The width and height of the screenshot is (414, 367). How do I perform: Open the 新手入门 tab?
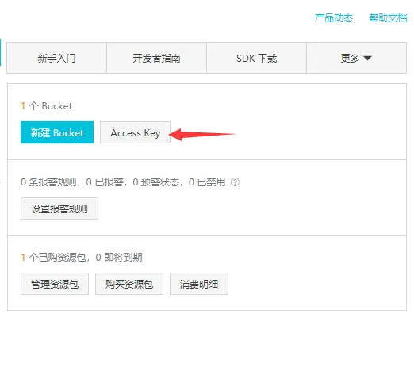(x=56, y=58)
